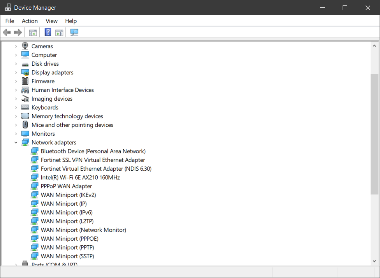
Task: Open the File menu
Action: coord(10,21)
